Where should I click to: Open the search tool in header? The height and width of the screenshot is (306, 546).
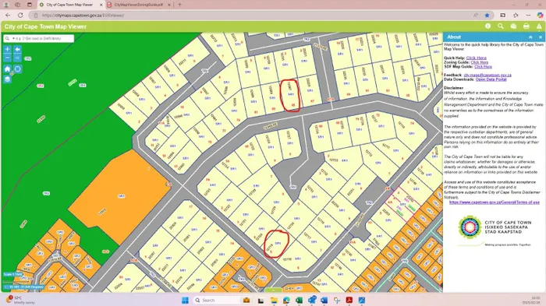(x=501, y=26)
